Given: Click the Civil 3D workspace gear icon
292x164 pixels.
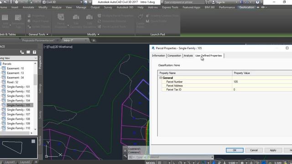Looking at the screenshot, I should pos(44,2).
